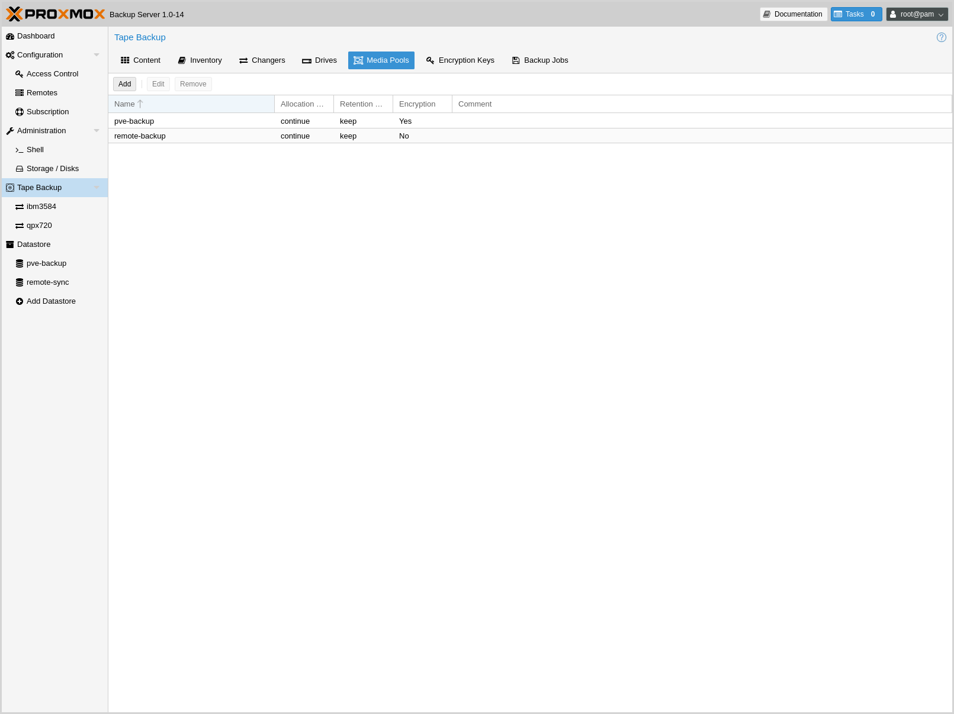
Task: Open the pve-backup datastore in sidebar
Action: 46,263
